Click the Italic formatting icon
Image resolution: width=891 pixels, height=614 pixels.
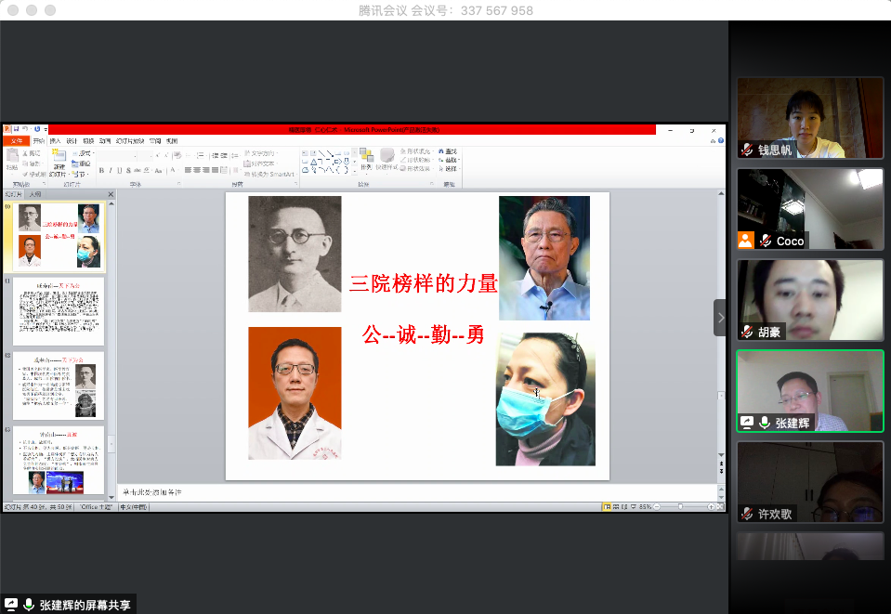110,171
